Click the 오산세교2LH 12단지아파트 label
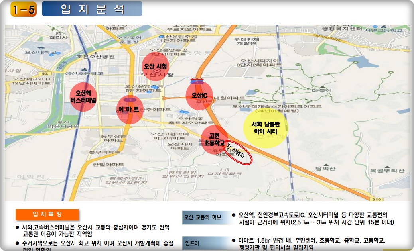This screenshot has width=414, height=251. (31, 81)
